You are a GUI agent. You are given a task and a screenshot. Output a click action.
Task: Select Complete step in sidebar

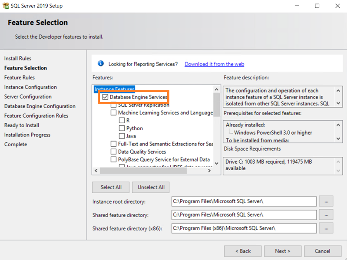point(16,144)
